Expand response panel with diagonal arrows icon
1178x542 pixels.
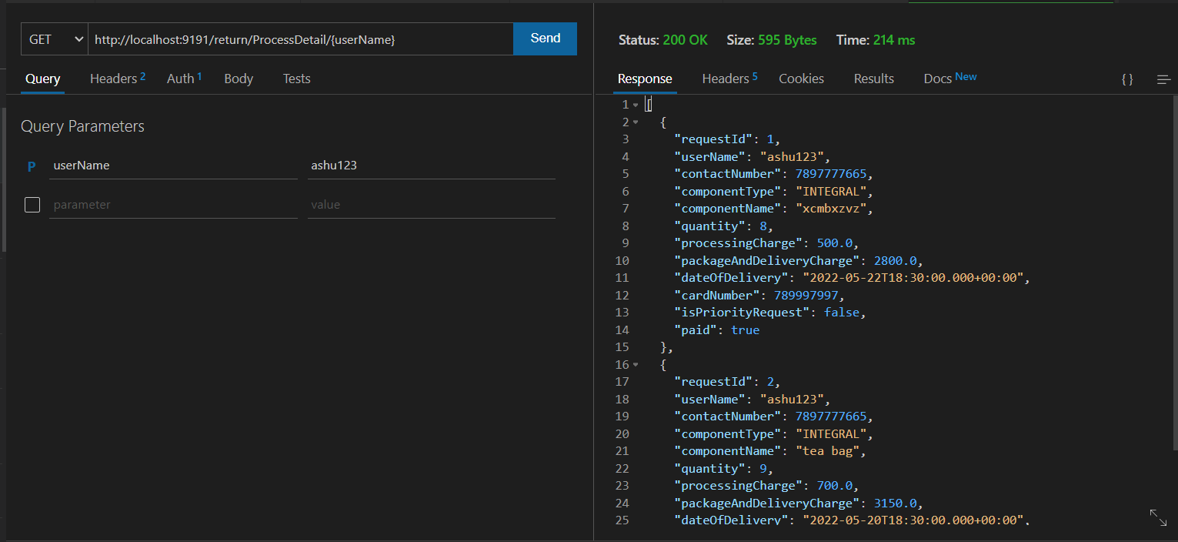1158,517
